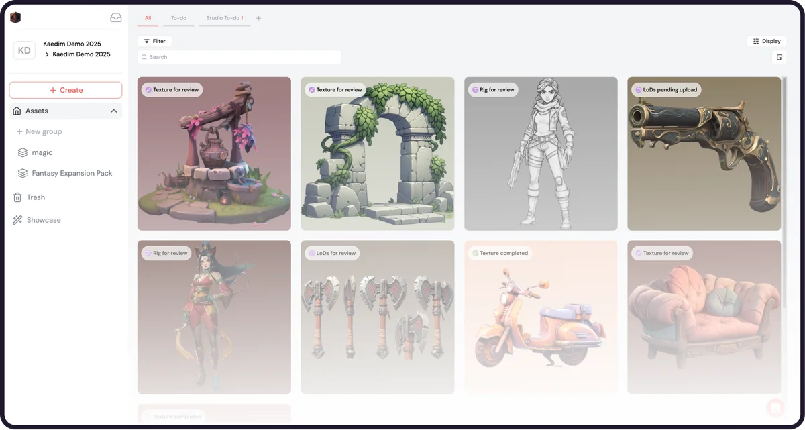Screen dimensions: 805x430
Task: Collapse the Assets section chevron
Action: tap(114, 111)
